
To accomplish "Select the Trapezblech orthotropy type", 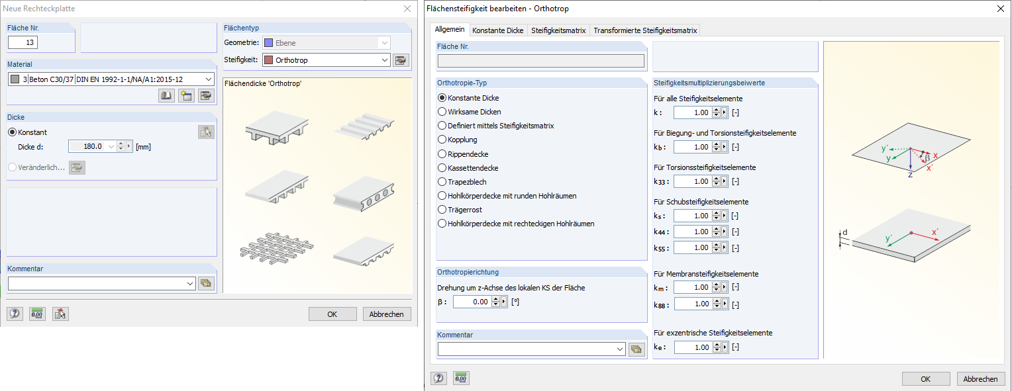I will [442, 181].
